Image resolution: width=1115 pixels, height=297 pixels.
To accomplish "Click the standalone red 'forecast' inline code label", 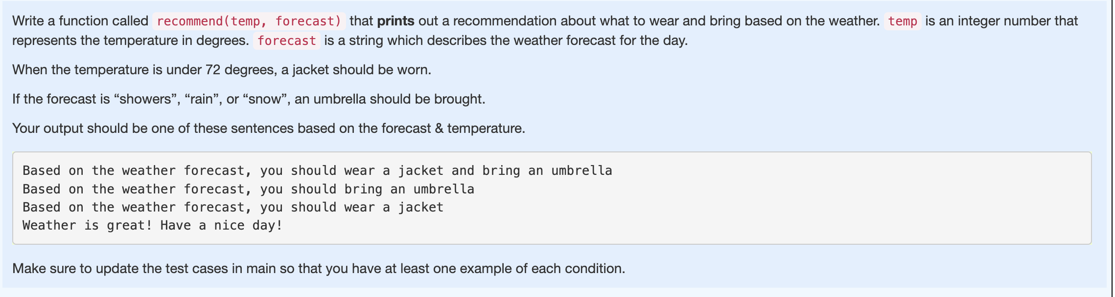I will pos(287,41).
